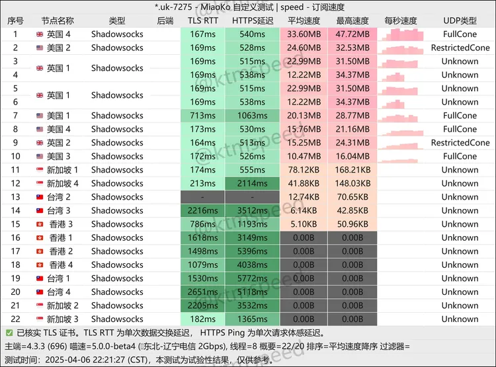Click the 10.47MB average speed cell

304,156
